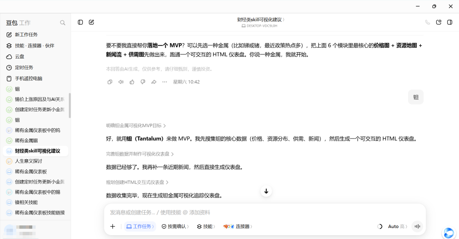Screen dimensions: 459x239
Task: Open chat 稀有金属仪表板中的锡
Action: (x=35, y=192)
